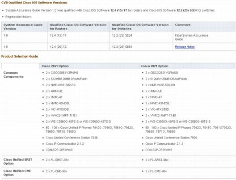Click '2 x NME-WAE-502-K9' under the 2851 Option
This screenshot has height=180, width=236.
click(60, 85)
